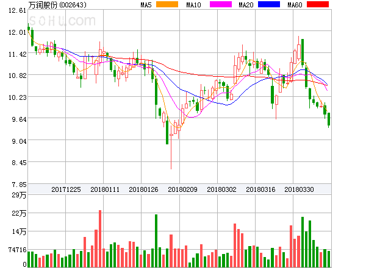The width and height of the screenshot is (366, 268).
Task: Click the 22万 volume axis label
Action: (x=19, y=213)
